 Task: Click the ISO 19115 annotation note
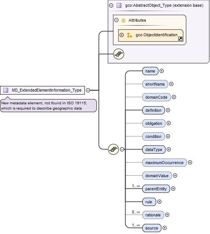48,105
